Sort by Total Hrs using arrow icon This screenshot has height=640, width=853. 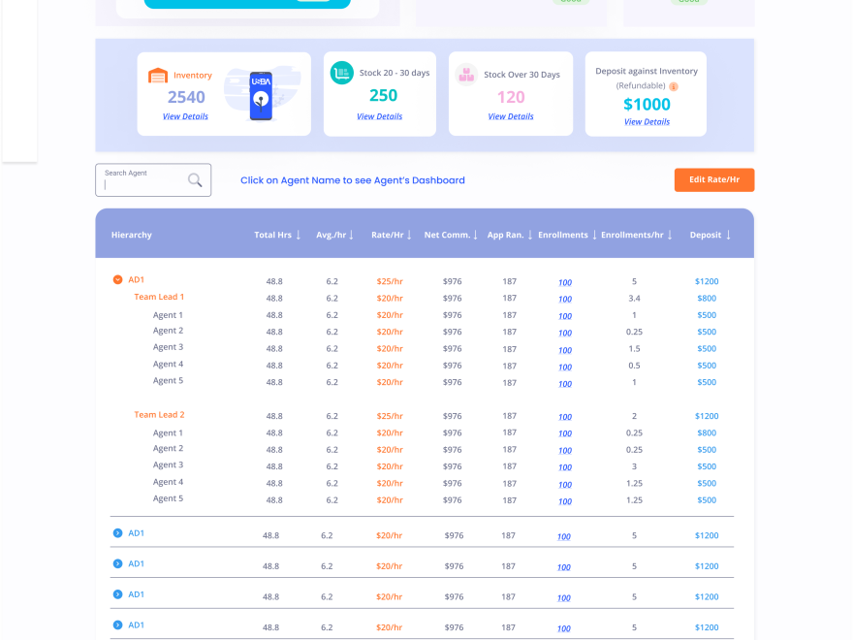pyautogui.click(x=299, y=235)
